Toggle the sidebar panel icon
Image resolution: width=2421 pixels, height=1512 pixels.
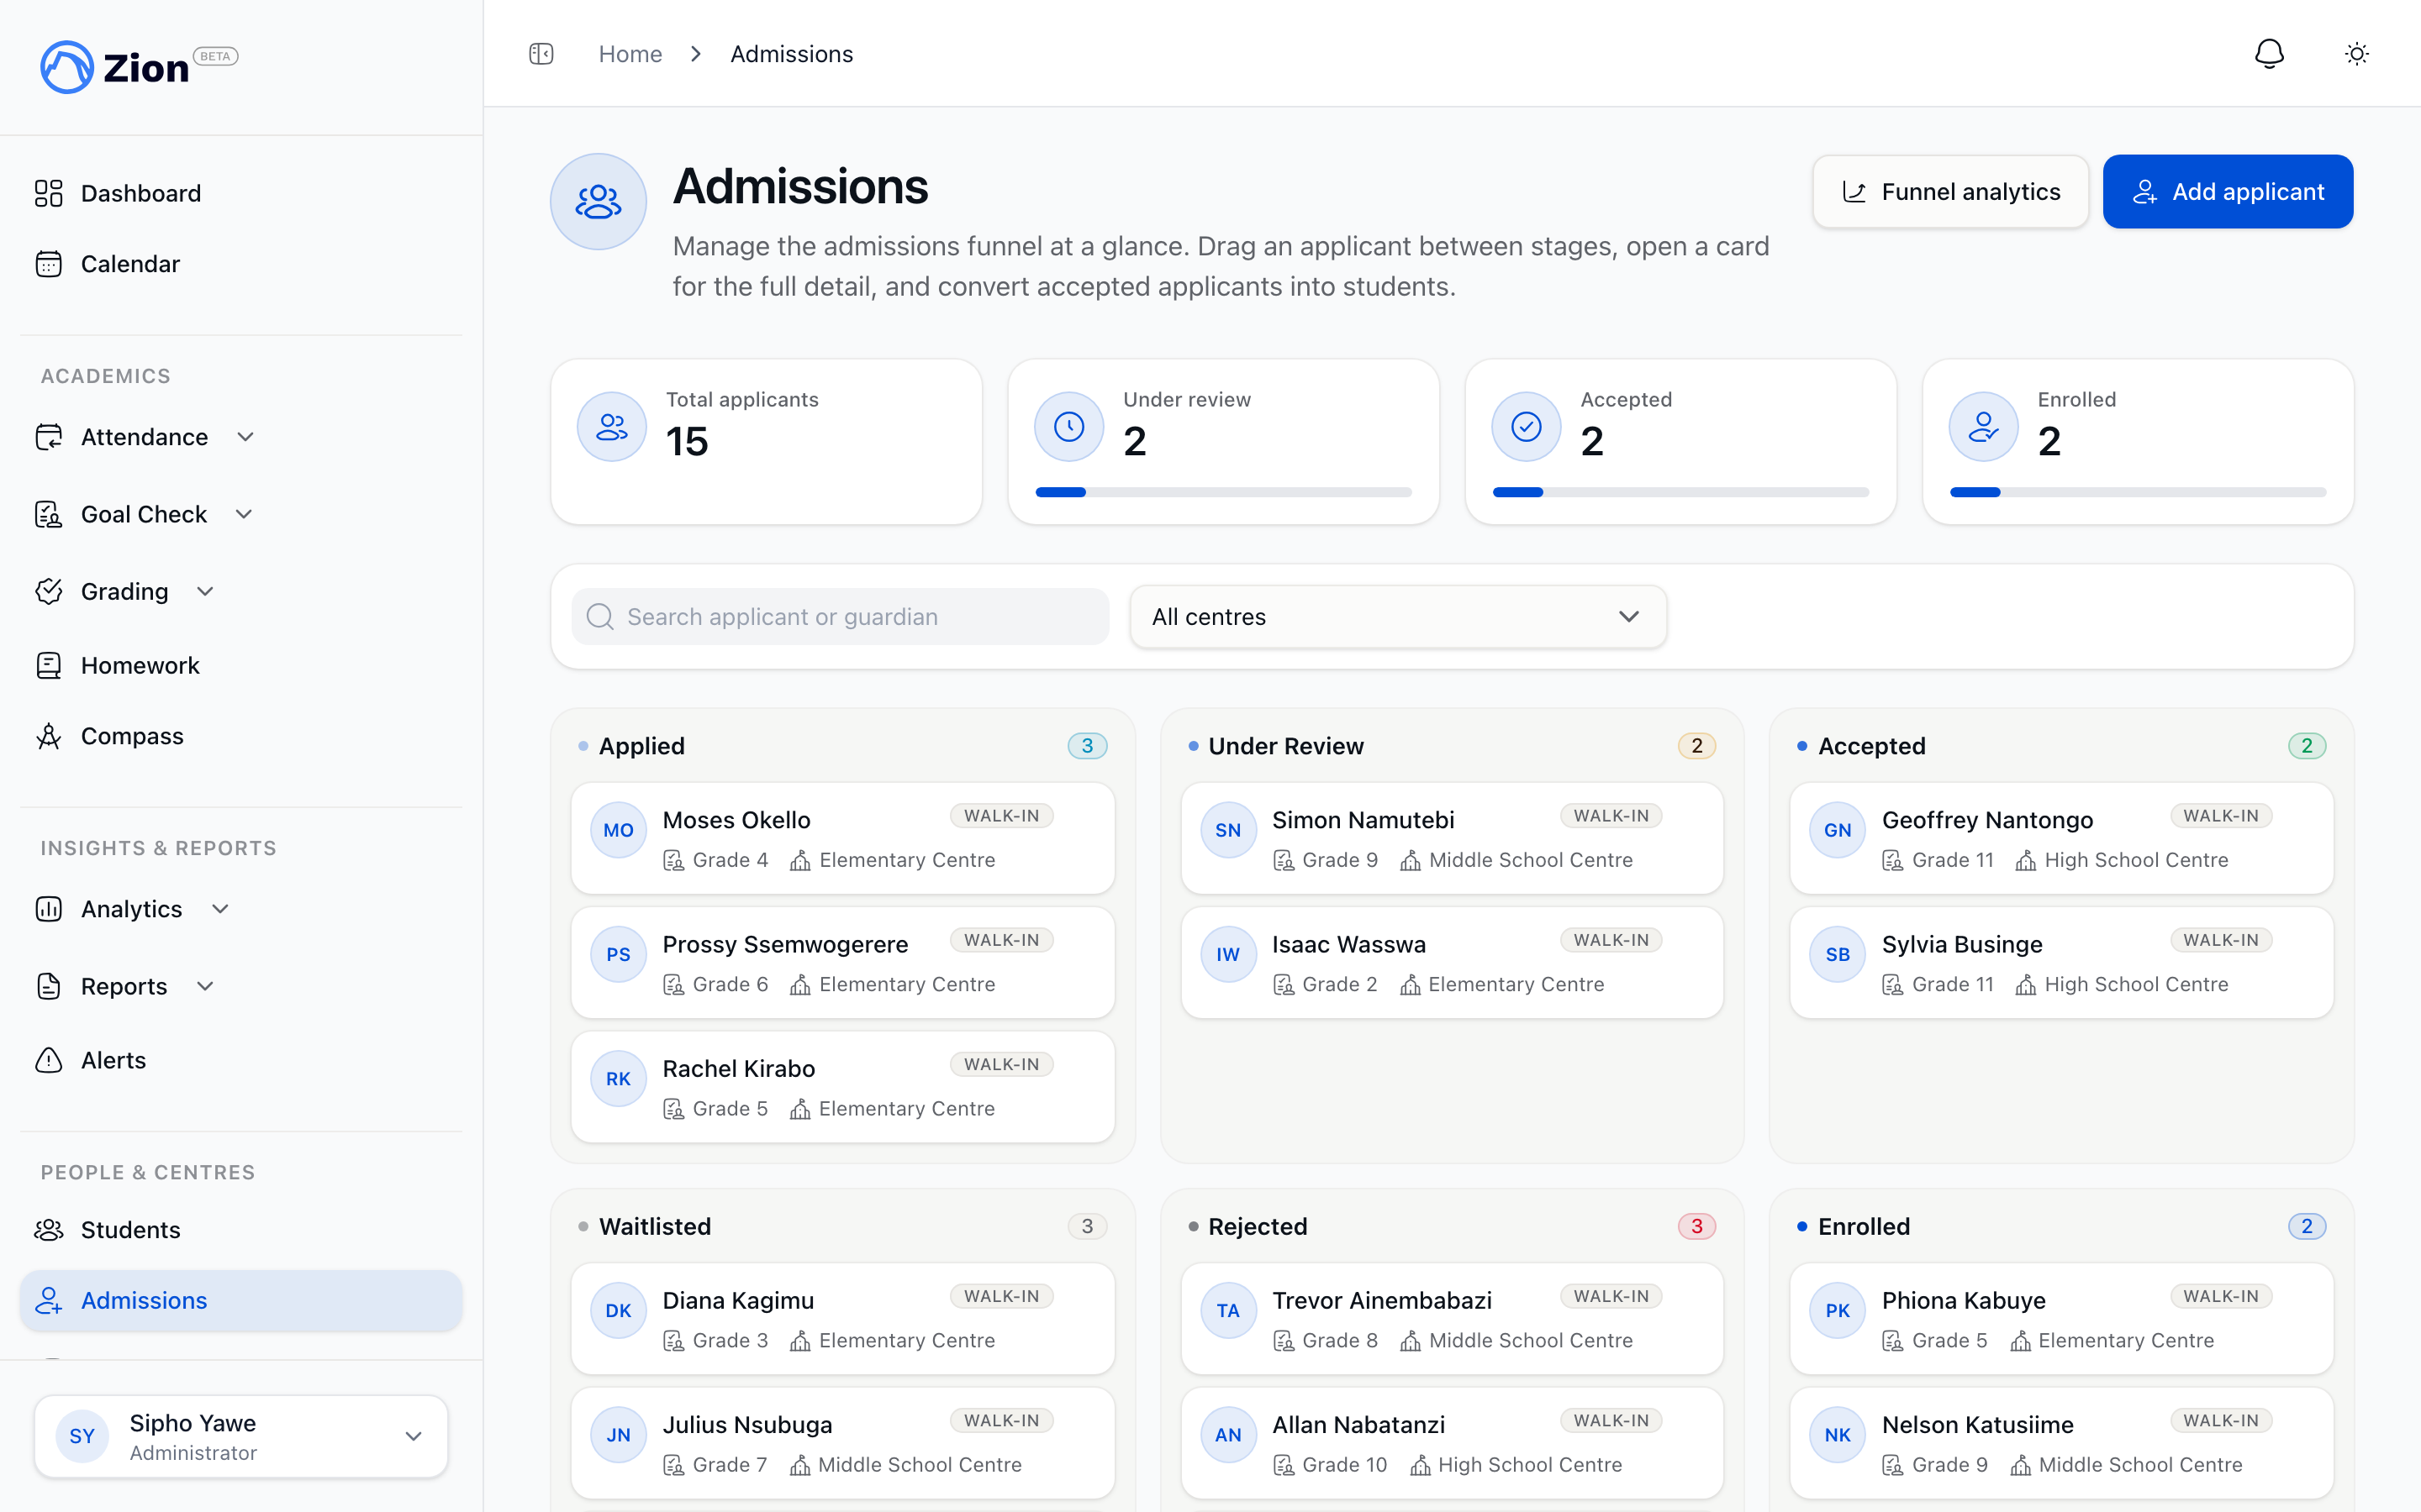(541, 54)
